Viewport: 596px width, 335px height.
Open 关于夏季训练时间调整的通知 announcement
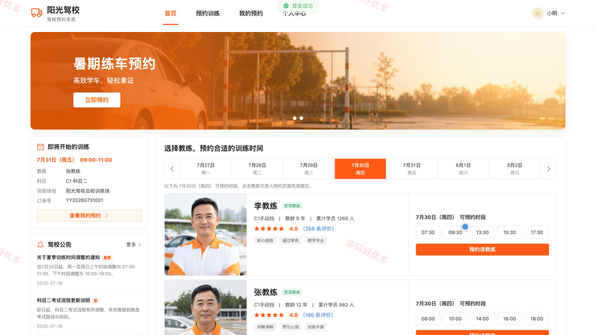(x=69, y=258)
